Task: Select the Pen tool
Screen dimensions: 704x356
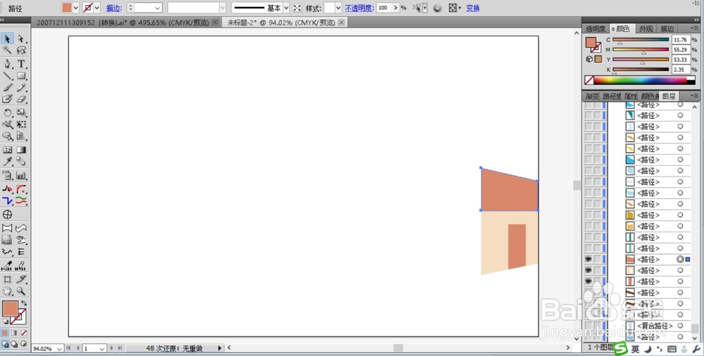Action: [7, 64]
